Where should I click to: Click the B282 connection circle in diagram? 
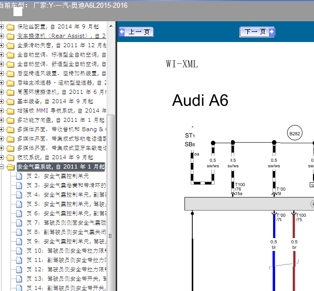(x=295, y=133)
